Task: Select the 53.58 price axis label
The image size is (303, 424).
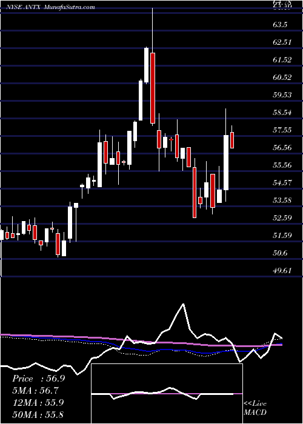Action: (283, 200)
